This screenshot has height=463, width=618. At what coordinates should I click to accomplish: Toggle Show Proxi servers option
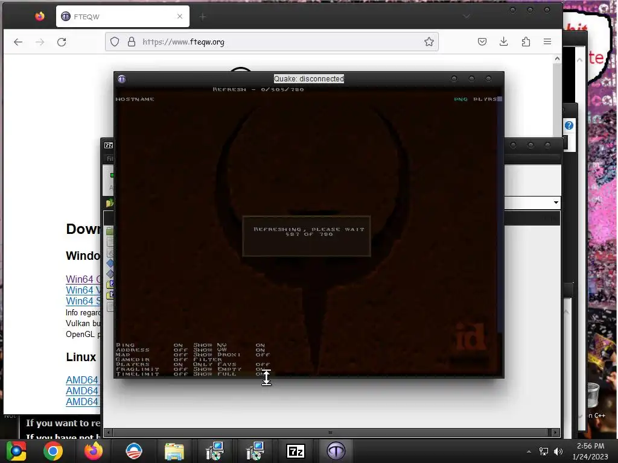[232, 354]
